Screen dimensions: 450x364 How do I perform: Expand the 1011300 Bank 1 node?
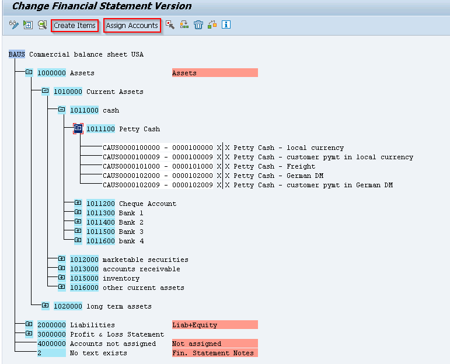click(x=78, y=212)
